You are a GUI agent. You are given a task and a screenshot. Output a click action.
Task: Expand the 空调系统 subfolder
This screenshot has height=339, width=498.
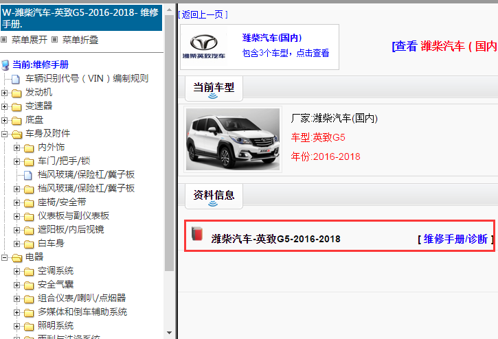17,271
